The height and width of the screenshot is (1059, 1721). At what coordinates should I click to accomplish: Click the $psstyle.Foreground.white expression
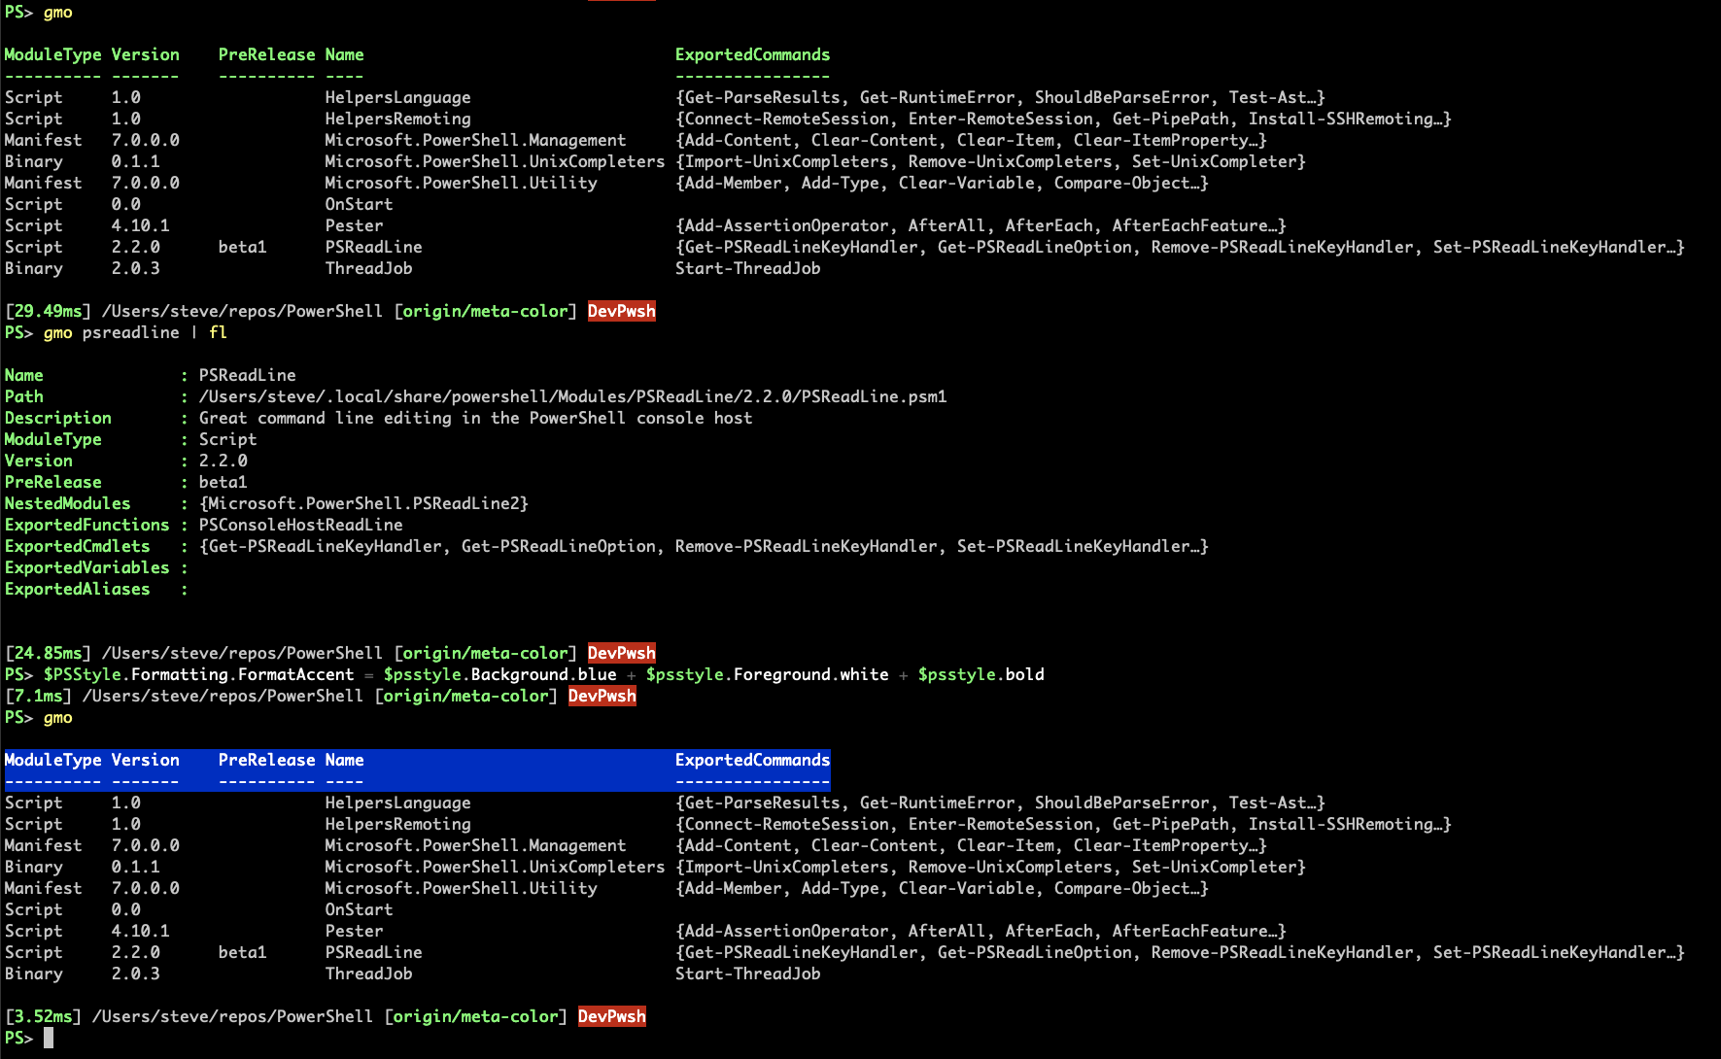click(x=767, y=674)
